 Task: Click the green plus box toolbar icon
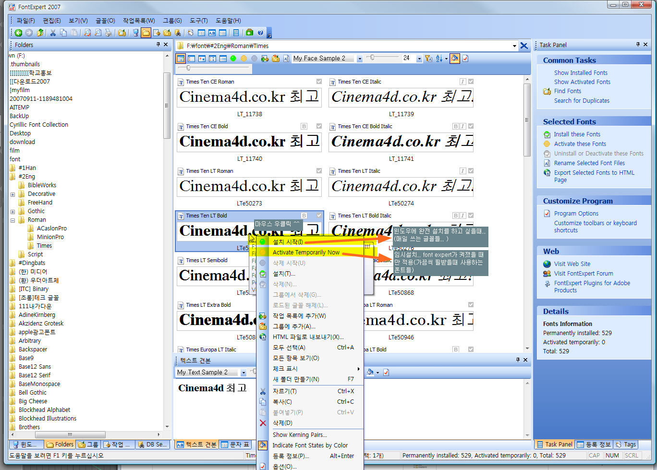pos(249,33)
